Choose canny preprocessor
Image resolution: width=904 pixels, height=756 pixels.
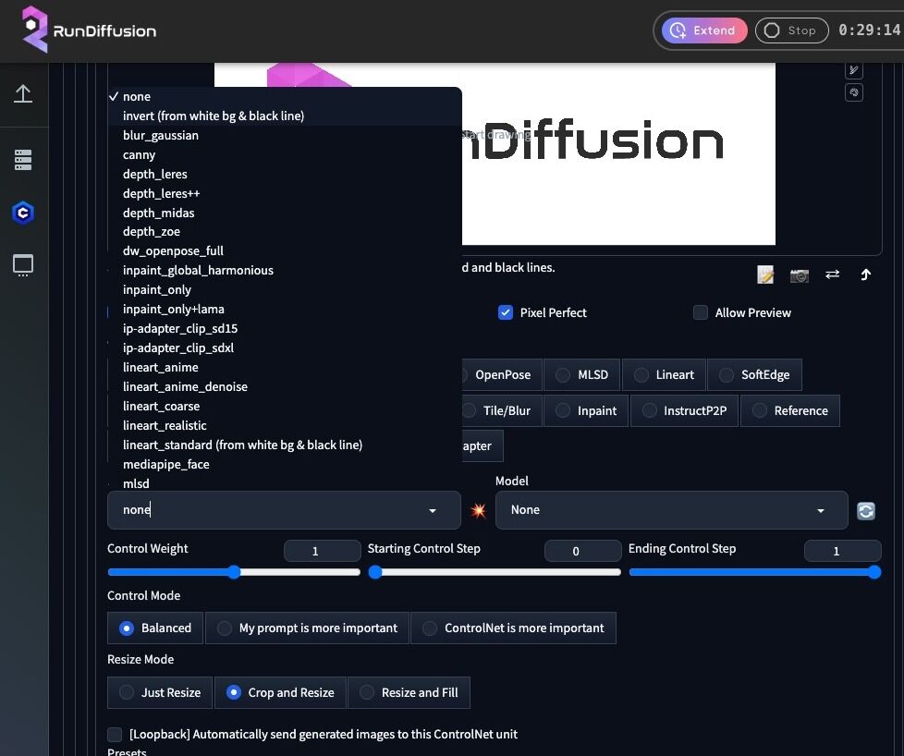pyautogui.click(x=285, y=154)
